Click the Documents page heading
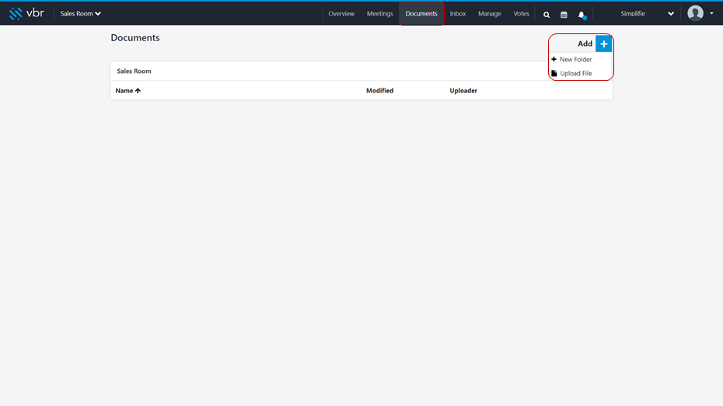This screenshot has width=723, height=406. point(135,38)
